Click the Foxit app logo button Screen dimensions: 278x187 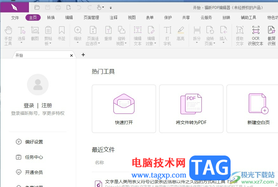(14, 7)
